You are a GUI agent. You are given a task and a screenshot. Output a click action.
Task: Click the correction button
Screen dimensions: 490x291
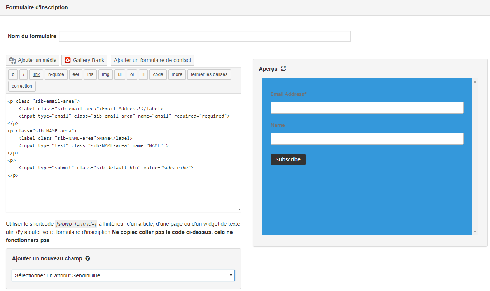[x=22, y=86]
